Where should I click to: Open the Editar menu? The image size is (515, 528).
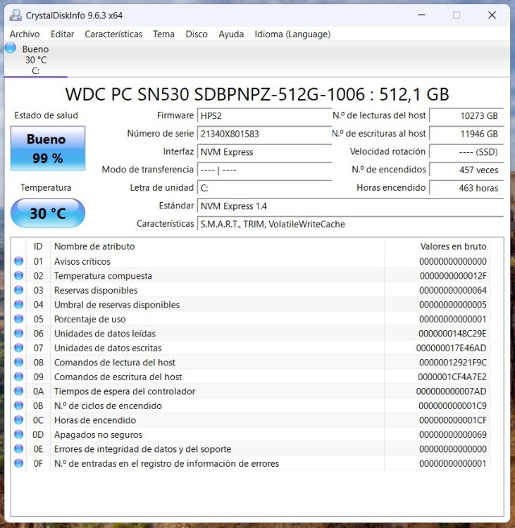(x=63, y=34)
